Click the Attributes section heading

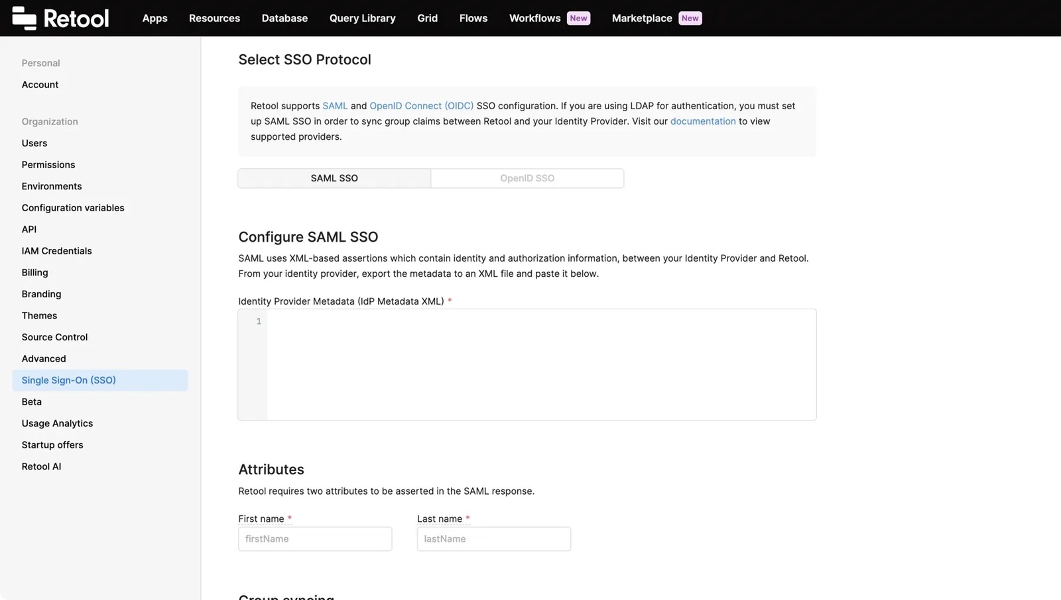pyautogui.click(x=271, y=470)
